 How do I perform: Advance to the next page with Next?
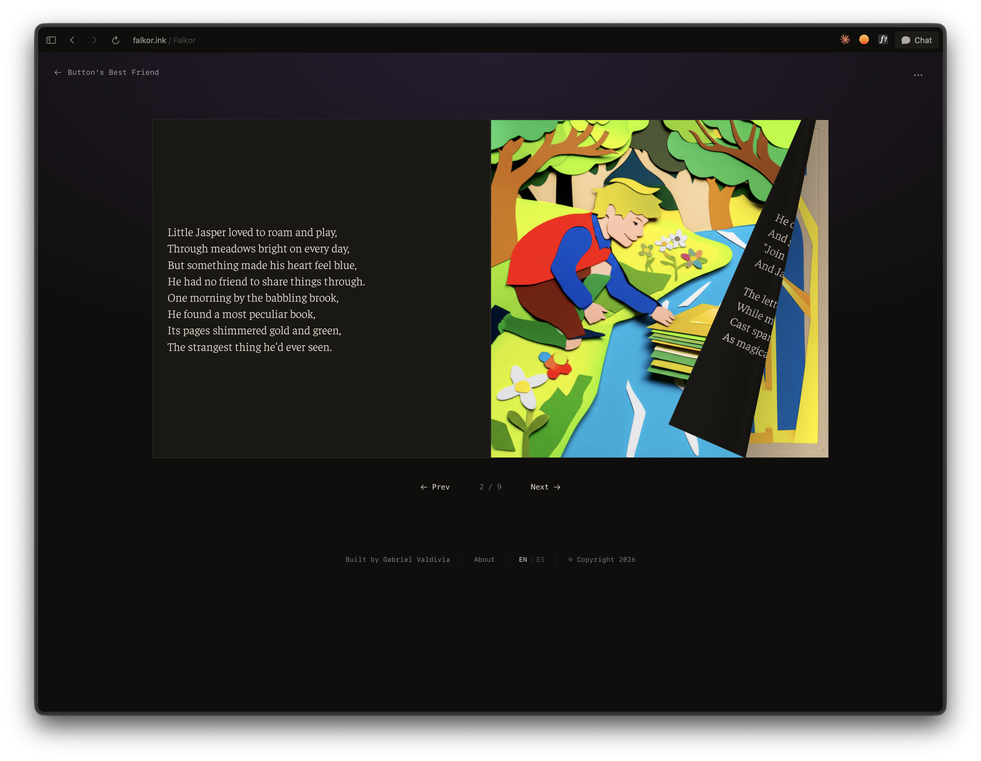click(x=545, y=487)
